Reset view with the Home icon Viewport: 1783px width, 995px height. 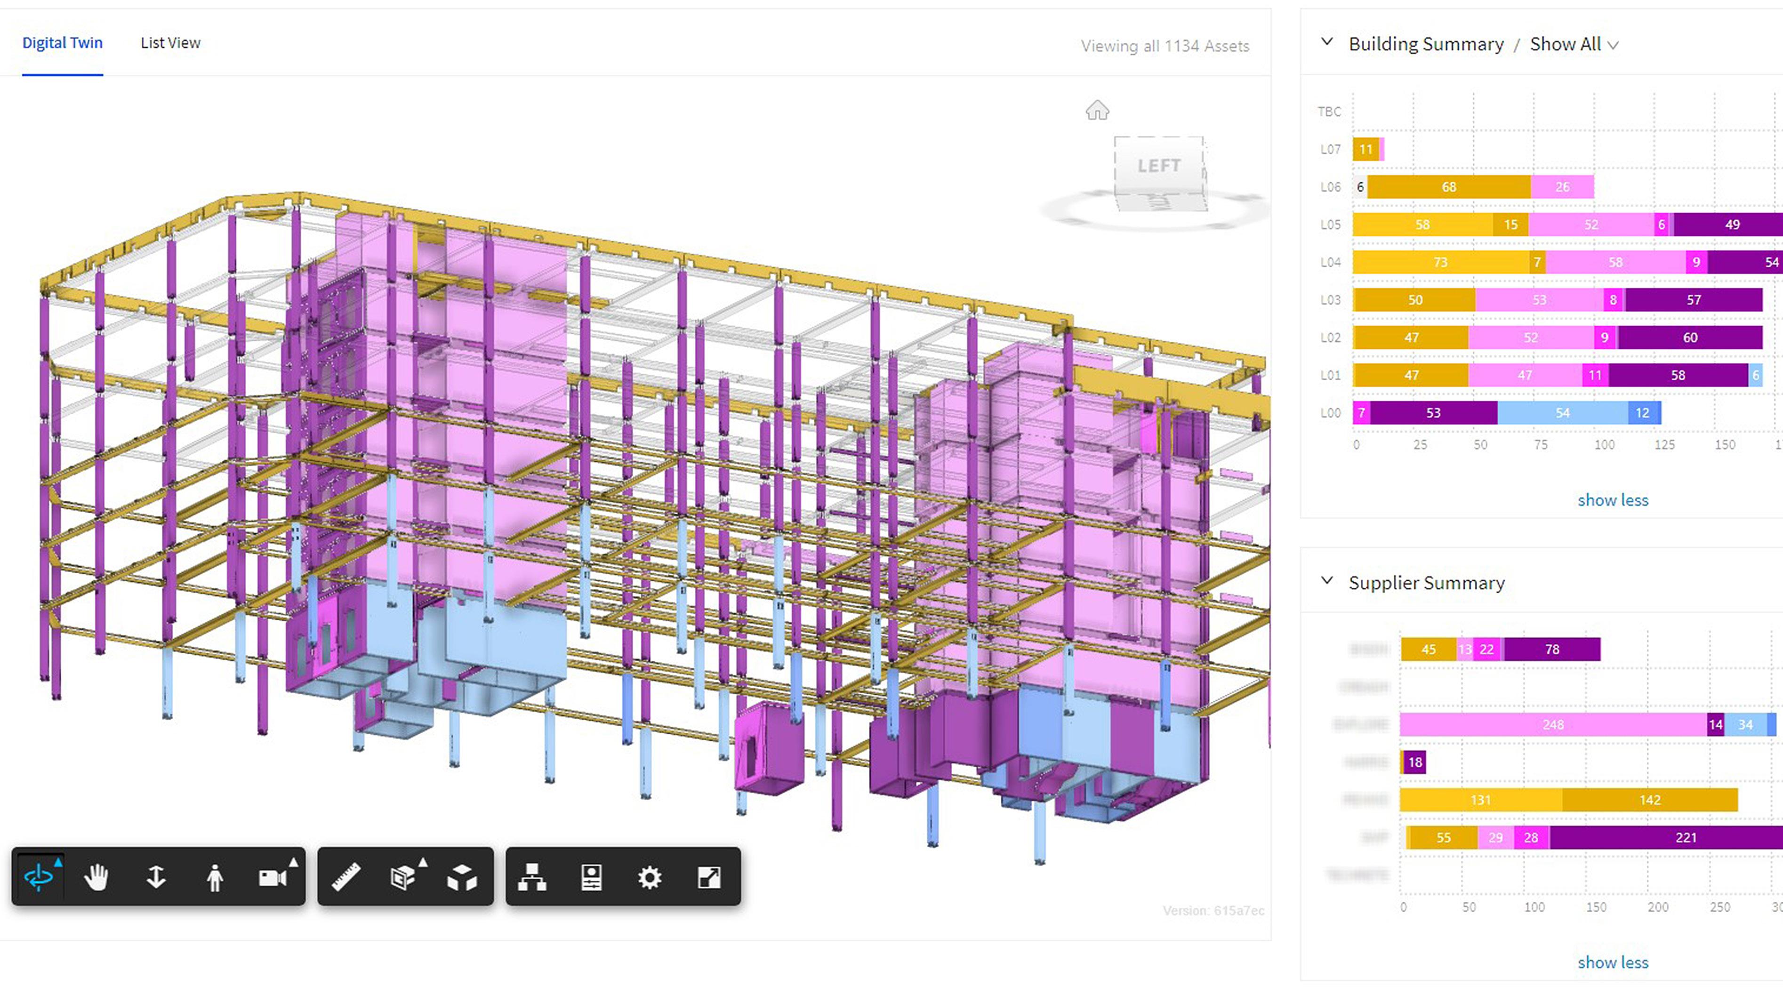point(1097,110)
